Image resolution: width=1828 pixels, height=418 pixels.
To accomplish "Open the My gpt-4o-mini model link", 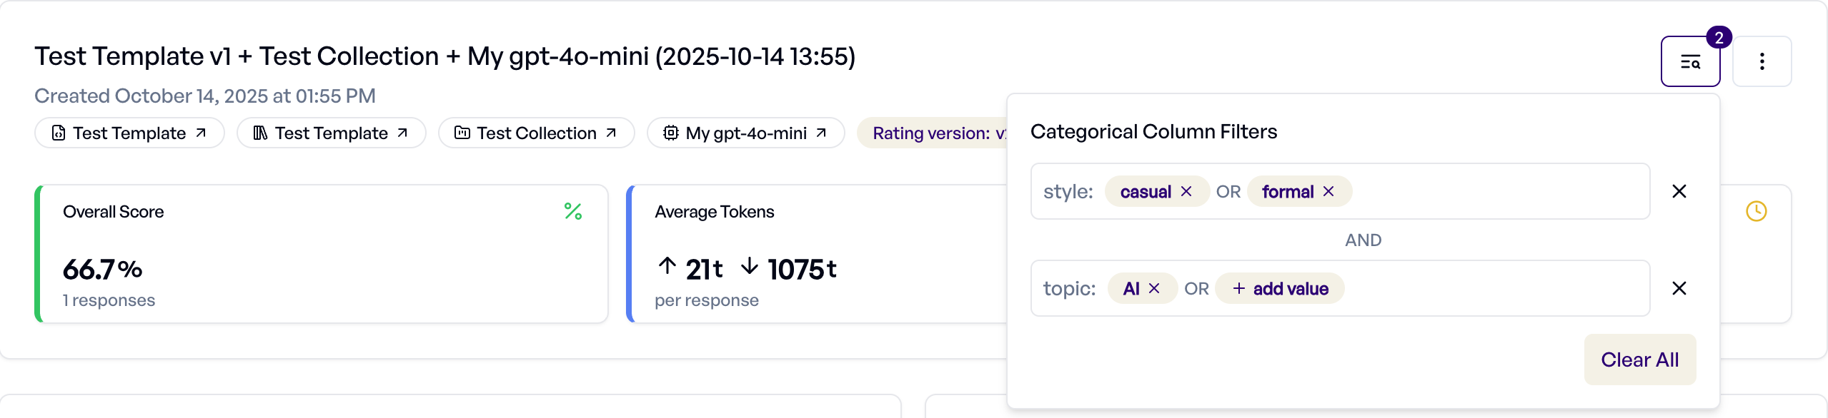I will point(745,133).
